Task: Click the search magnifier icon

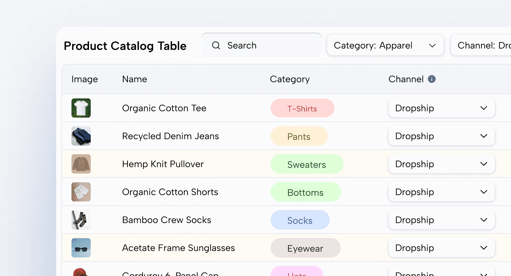Action: 216,45
